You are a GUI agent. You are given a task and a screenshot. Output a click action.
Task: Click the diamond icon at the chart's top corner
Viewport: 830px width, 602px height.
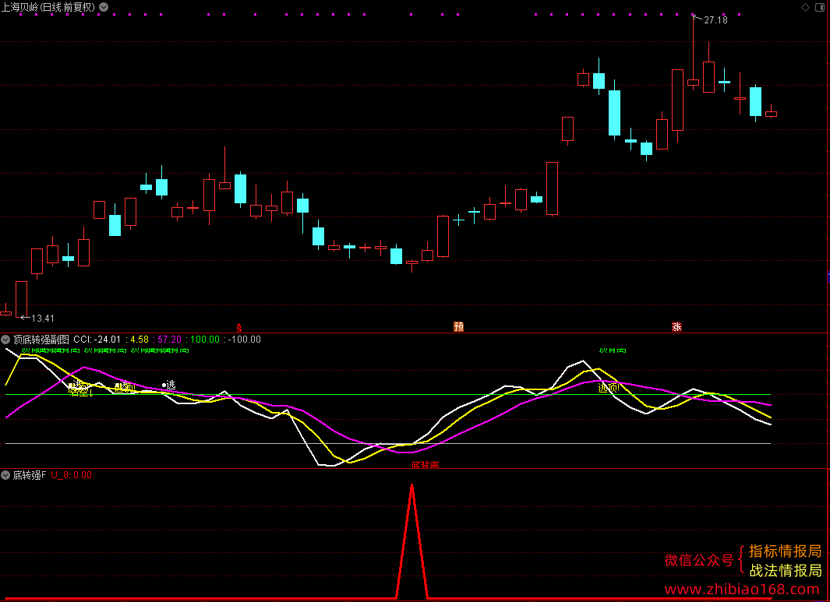tap(805, 7)
